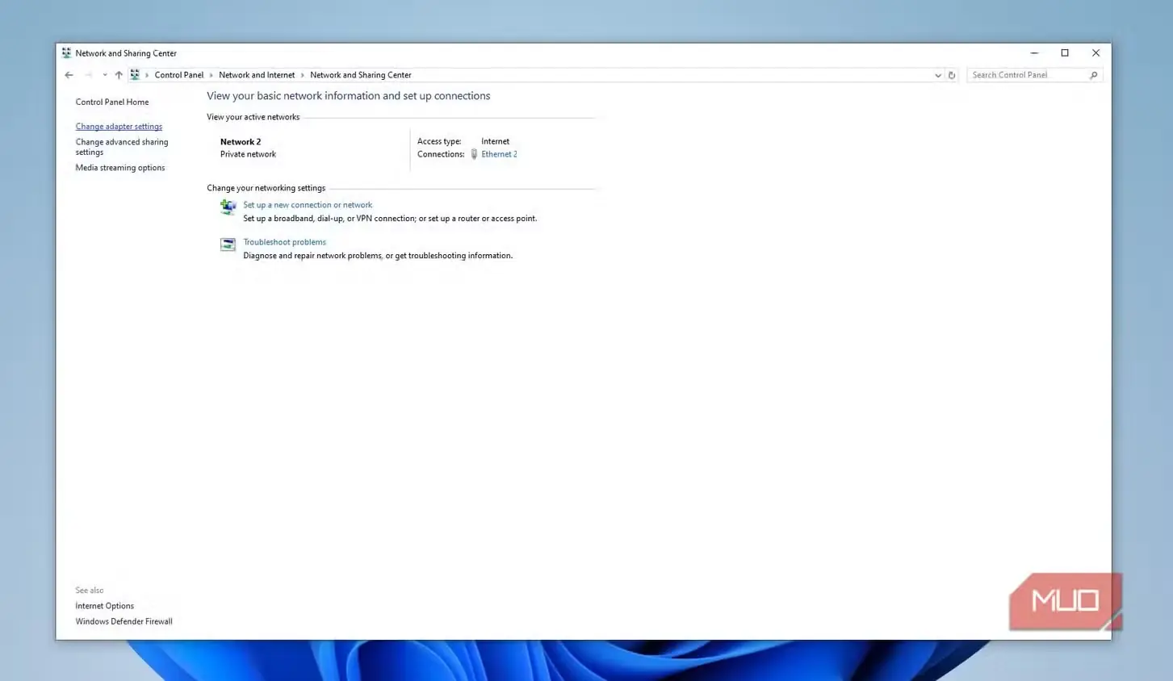1173x681 pixels.
Task: Click the new connection setup icon
Action: [228, 207]
